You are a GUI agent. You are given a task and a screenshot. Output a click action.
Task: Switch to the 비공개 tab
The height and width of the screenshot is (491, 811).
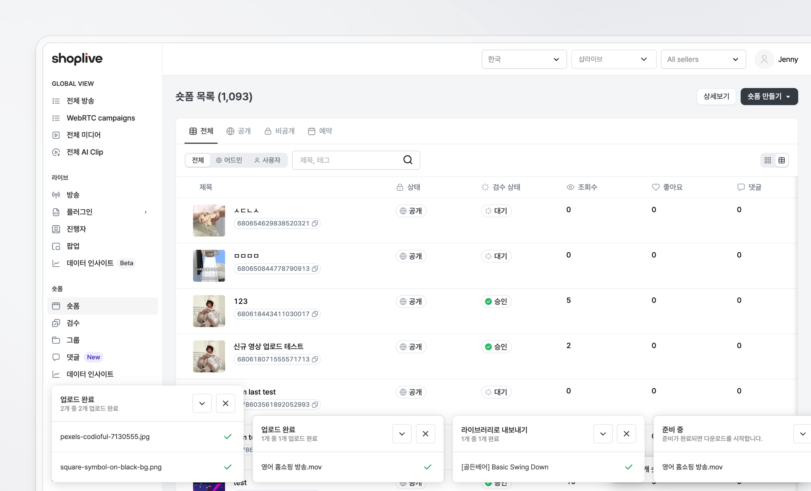point(280,131)
